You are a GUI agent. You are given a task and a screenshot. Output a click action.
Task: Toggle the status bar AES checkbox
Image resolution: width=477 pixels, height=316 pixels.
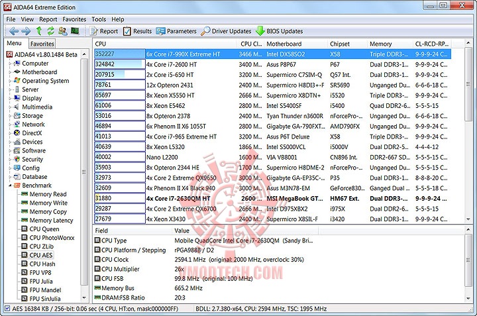7,309
